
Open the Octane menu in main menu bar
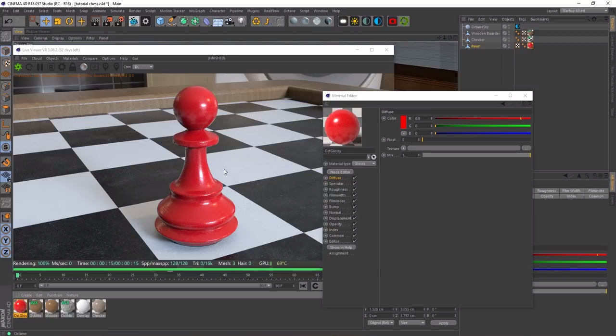click(x=289, y=11)
